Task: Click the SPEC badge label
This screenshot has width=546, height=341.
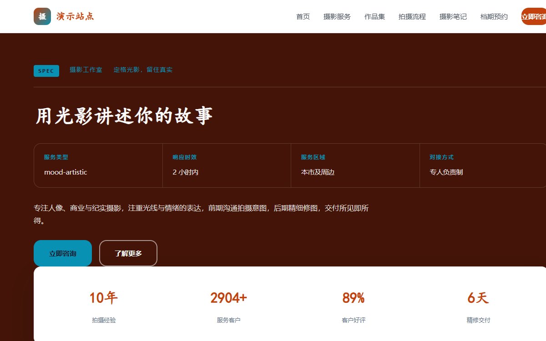Action: tap(46, 71)
